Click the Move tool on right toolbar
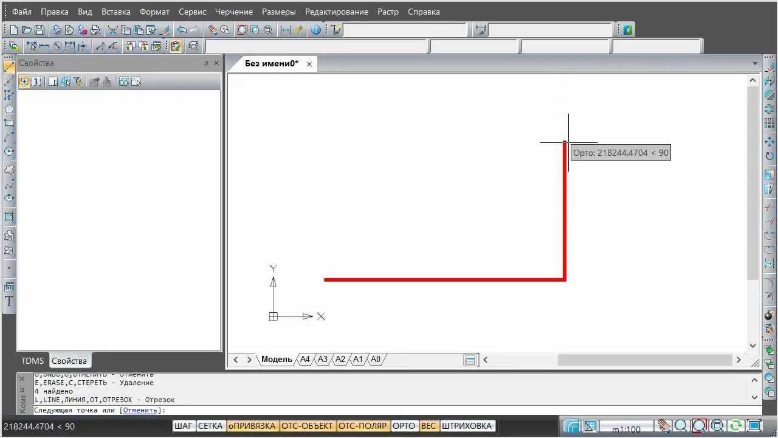This screenshot has width=778, height=438. 769,142
